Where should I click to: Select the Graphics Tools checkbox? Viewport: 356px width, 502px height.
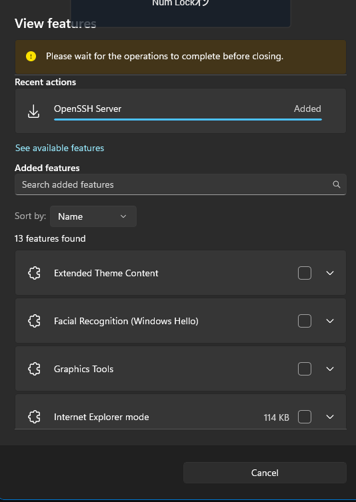click(305, 369)
